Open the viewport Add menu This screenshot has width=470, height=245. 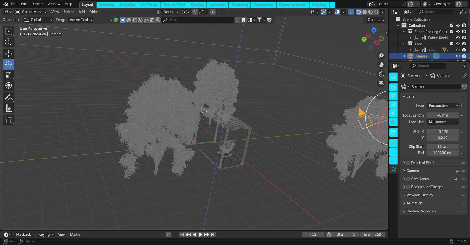81,12
